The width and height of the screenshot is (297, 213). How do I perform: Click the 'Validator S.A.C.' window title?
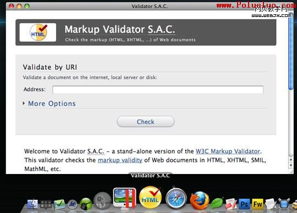(x=150, y=6)
